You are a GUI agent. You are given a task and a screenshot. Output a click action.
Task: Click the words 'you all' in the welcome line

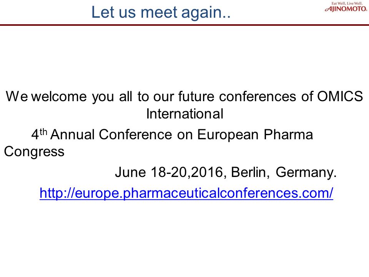tap(112, 97)
